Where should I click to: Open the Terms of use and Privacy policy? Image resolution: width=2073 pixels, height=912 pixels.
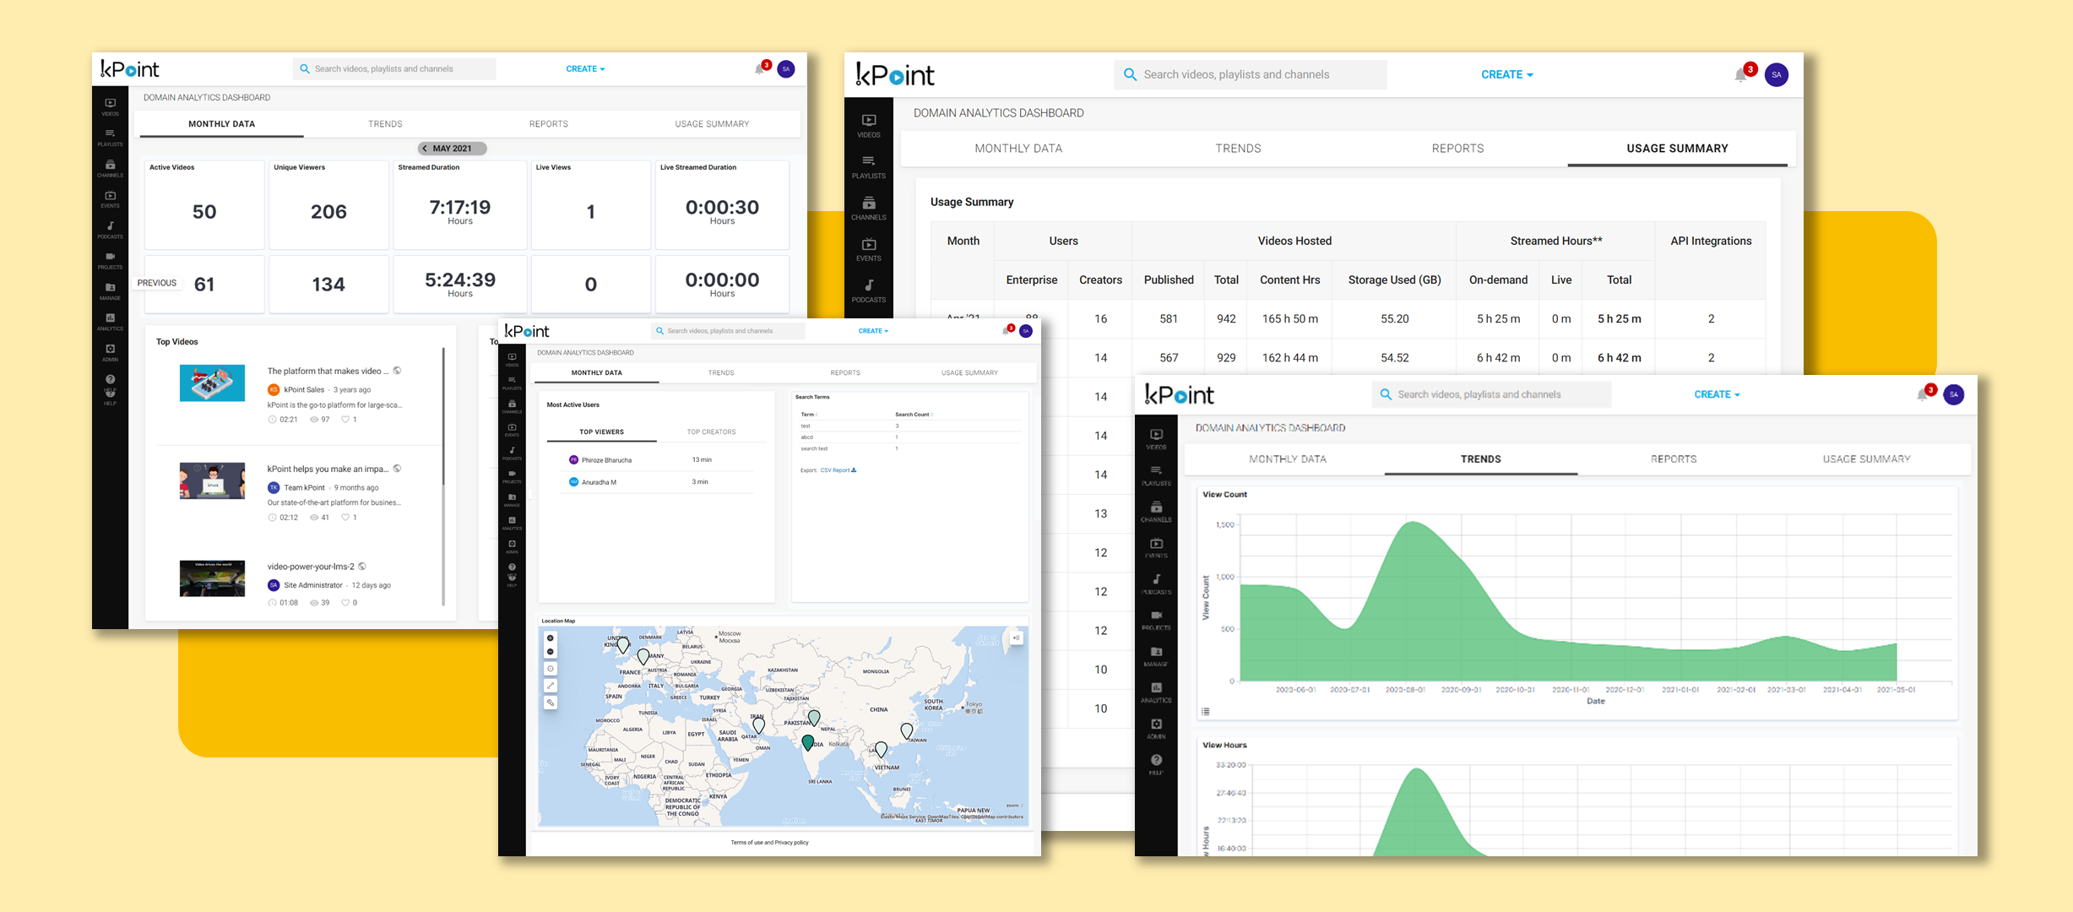[x=768, y=842]
